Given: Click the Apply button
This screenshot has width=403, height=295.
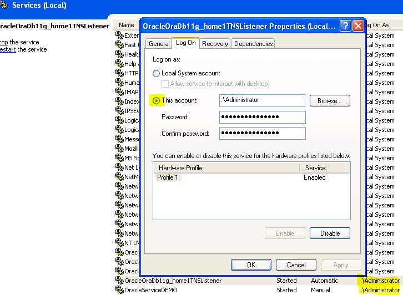Looking at the screenshot, I should (341, 265).
